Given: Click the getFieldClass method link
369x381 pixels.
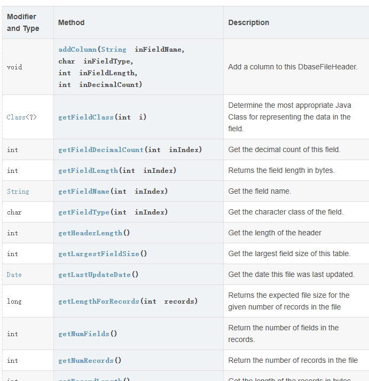Looking at the screenshot, I should click(x=85, y=117).
